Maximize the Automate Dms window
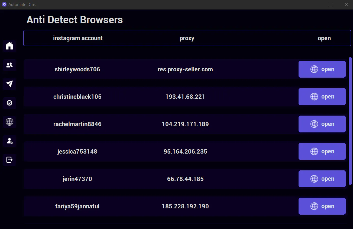 [331, 4]
